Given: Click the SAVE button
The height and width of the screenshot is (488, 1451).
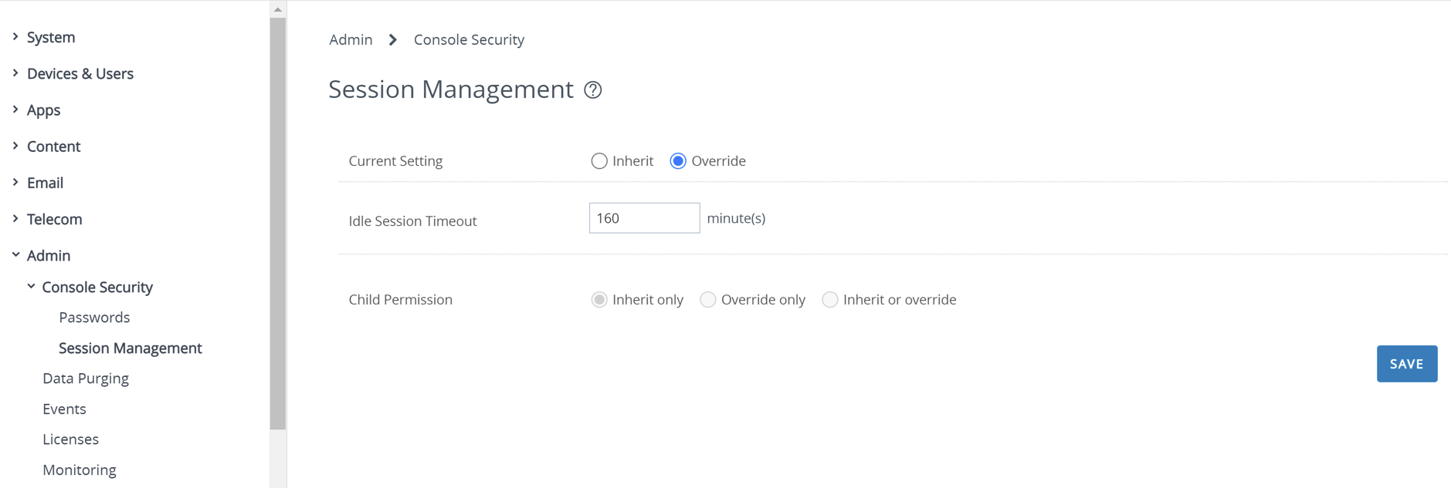Looking at the screenshot, I should tap(1406, 364).
